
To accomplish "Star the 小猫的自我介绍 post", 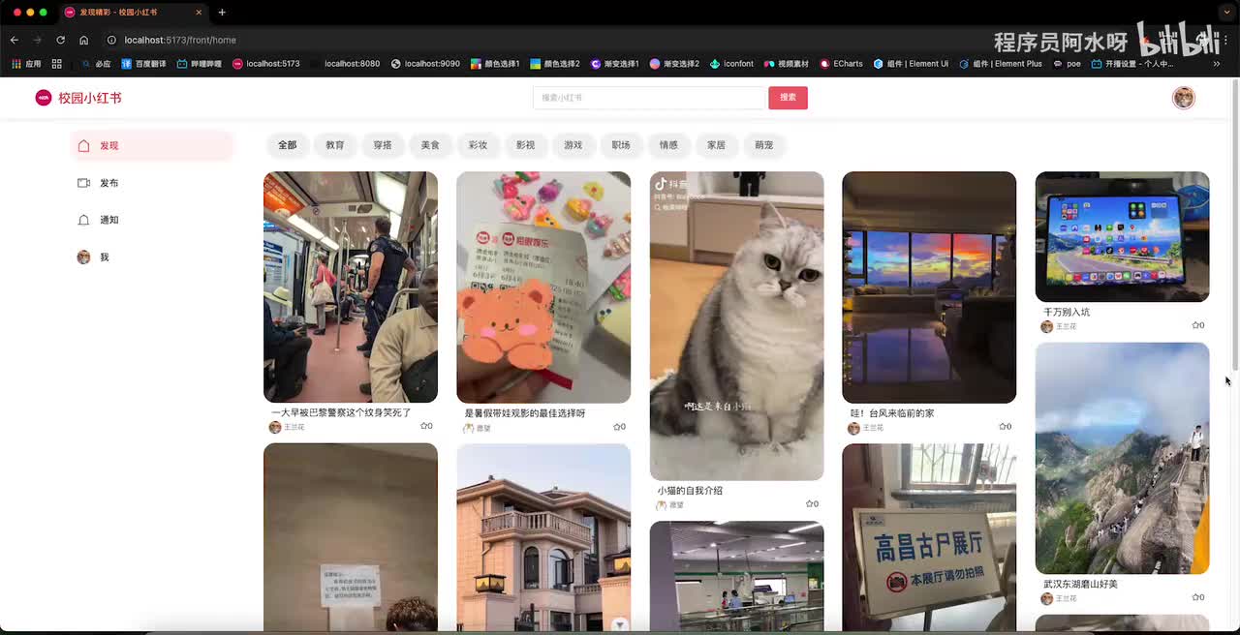I will 812,503.
